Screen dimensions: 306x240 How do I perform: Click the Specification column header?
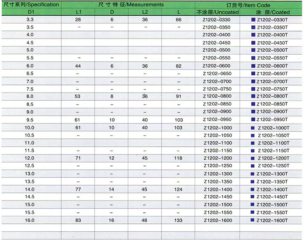(x=30, y=4)
